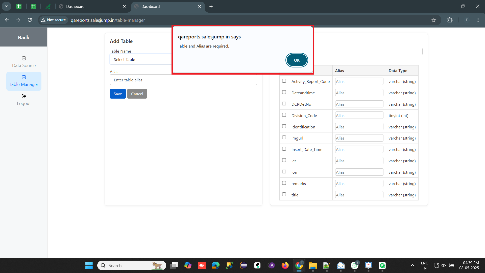Show hidden system tray icons chevron

pos(412,265)
